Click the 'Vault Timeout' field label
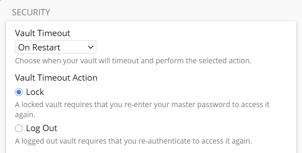The image size is (302, 153). (x=42, y=33)
